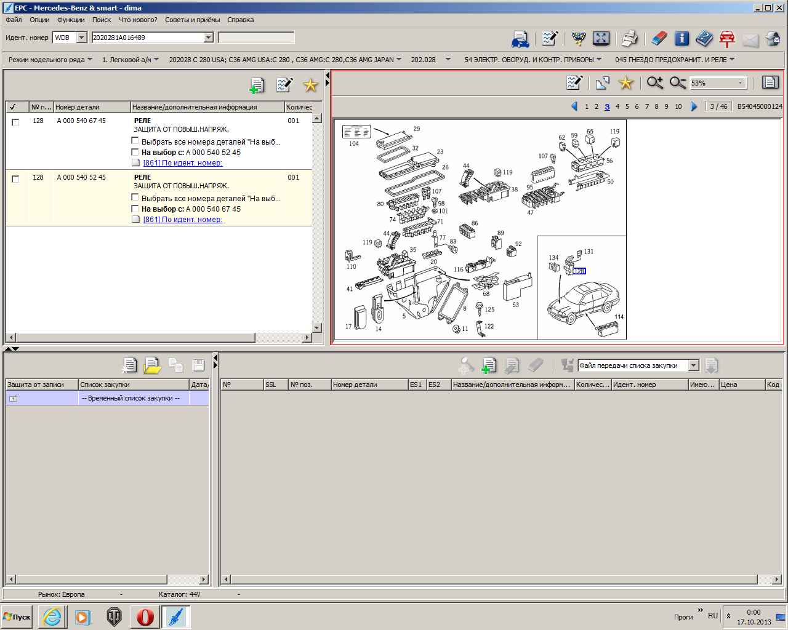Check first 'Выбрать все номера деталей' option
Screen dimensions: 788x630
click(135, 141)
